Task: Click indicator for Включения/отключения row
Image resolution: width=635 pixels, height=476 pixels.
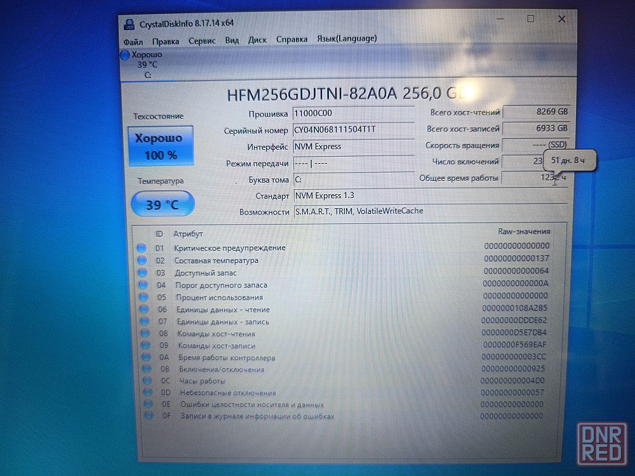Action: point(147,369)
